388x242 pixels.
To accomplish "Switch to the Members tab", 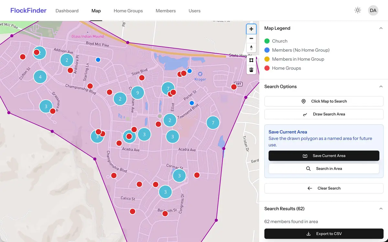I will [166, 11].
